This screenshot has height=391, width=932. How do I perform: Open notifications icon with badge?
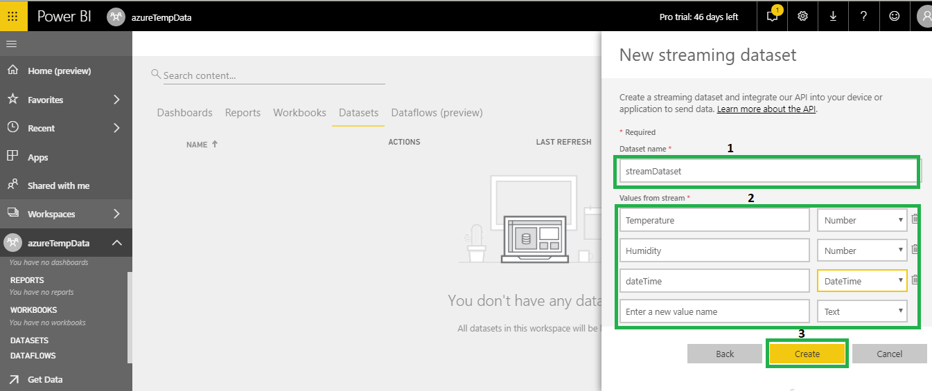[x=773, y=16]
